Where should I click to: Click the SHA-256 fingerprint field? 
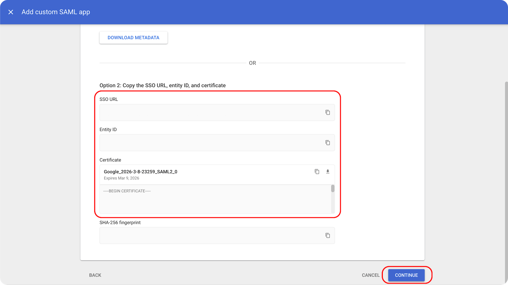[x=206, y=235]
